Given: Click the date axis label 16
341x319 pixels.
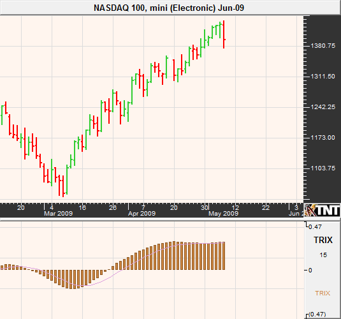Looking at the screenshot, I should click(x=82, y=208).
